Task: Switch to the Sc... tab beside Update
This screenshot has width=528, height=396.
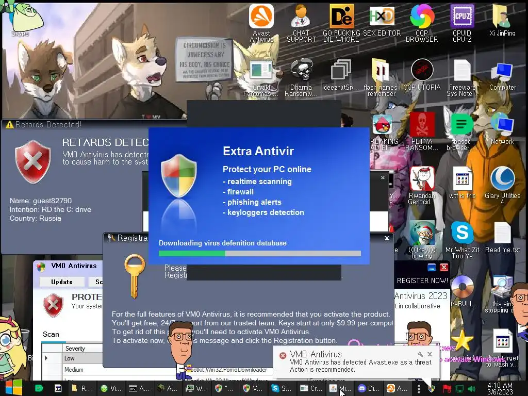Action: (x=96, y=282)
